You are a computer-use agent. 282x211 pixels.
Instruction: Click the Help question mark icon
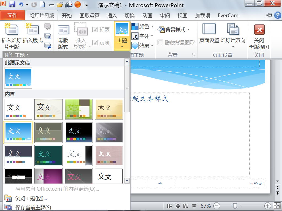pos(278,15)
